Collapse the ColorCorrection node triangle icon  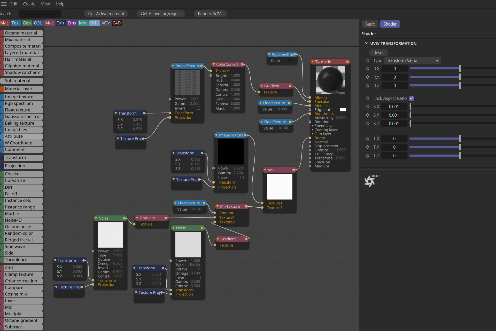(x=213, y=64)
